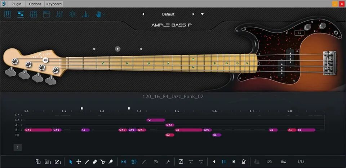Select the arrow pointer tool
Image resolution: width=346 pixels, height=168 pixels.
point(71,162)
